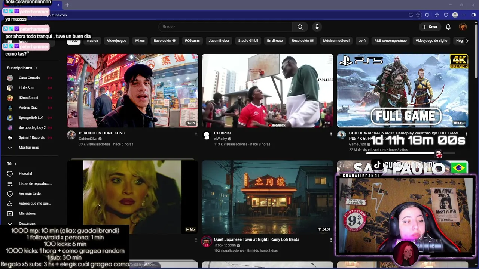This screenshot has width=479, height=269.
Task: Select the Lo-fi filter chip
Action: click(362, 41)
